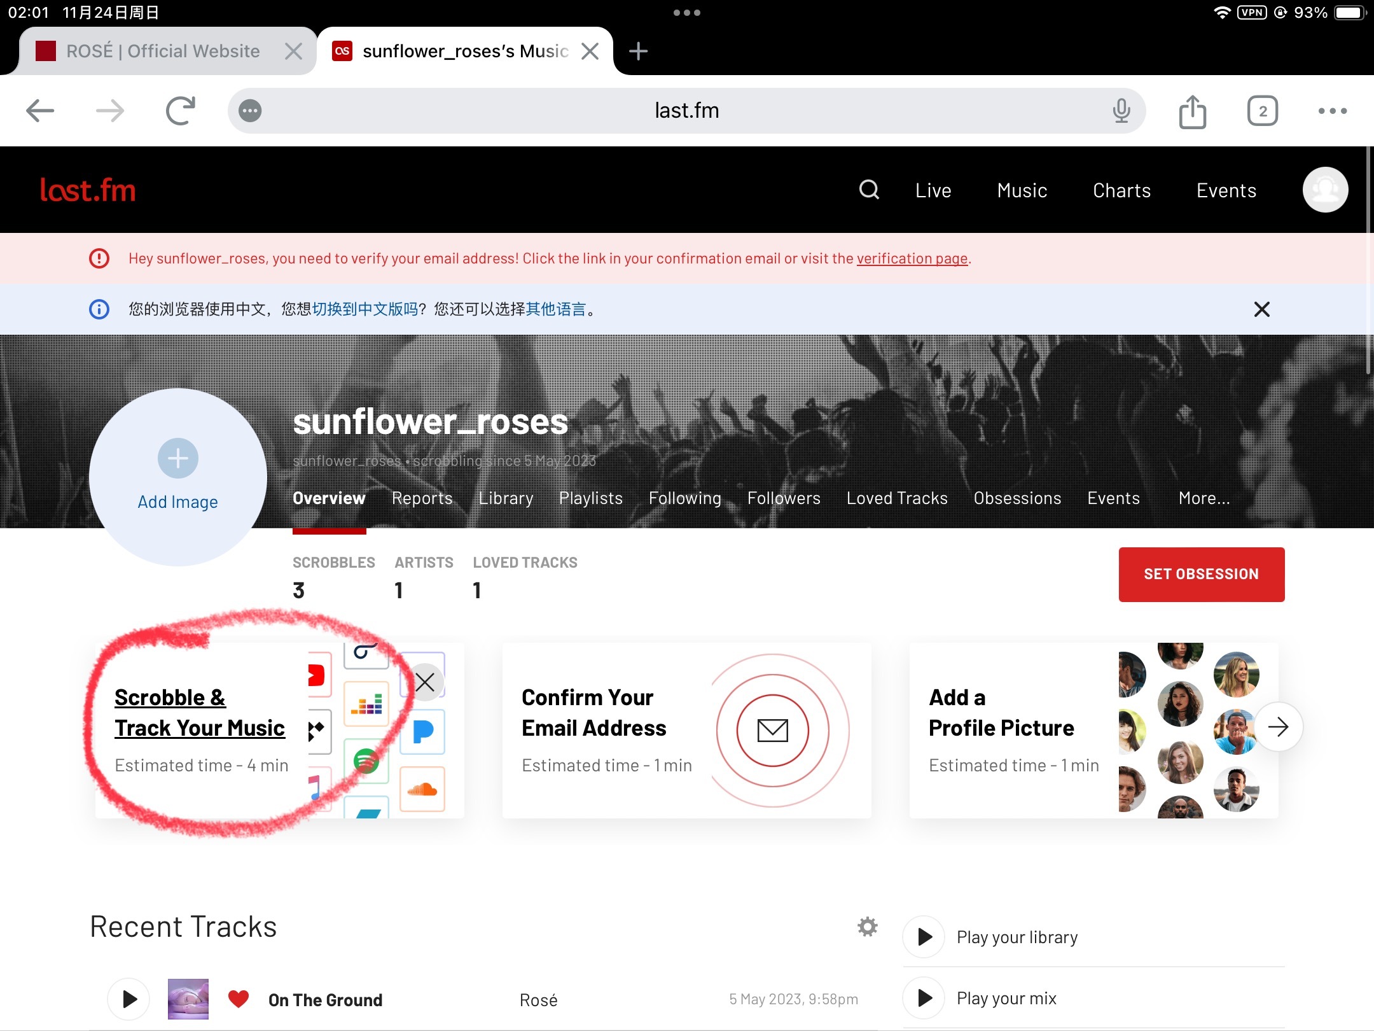Image resolution: width=1374 pixels, height=1031 pixels.
Task: Open the Events item in top navigation
Action: coord(1226,190)
